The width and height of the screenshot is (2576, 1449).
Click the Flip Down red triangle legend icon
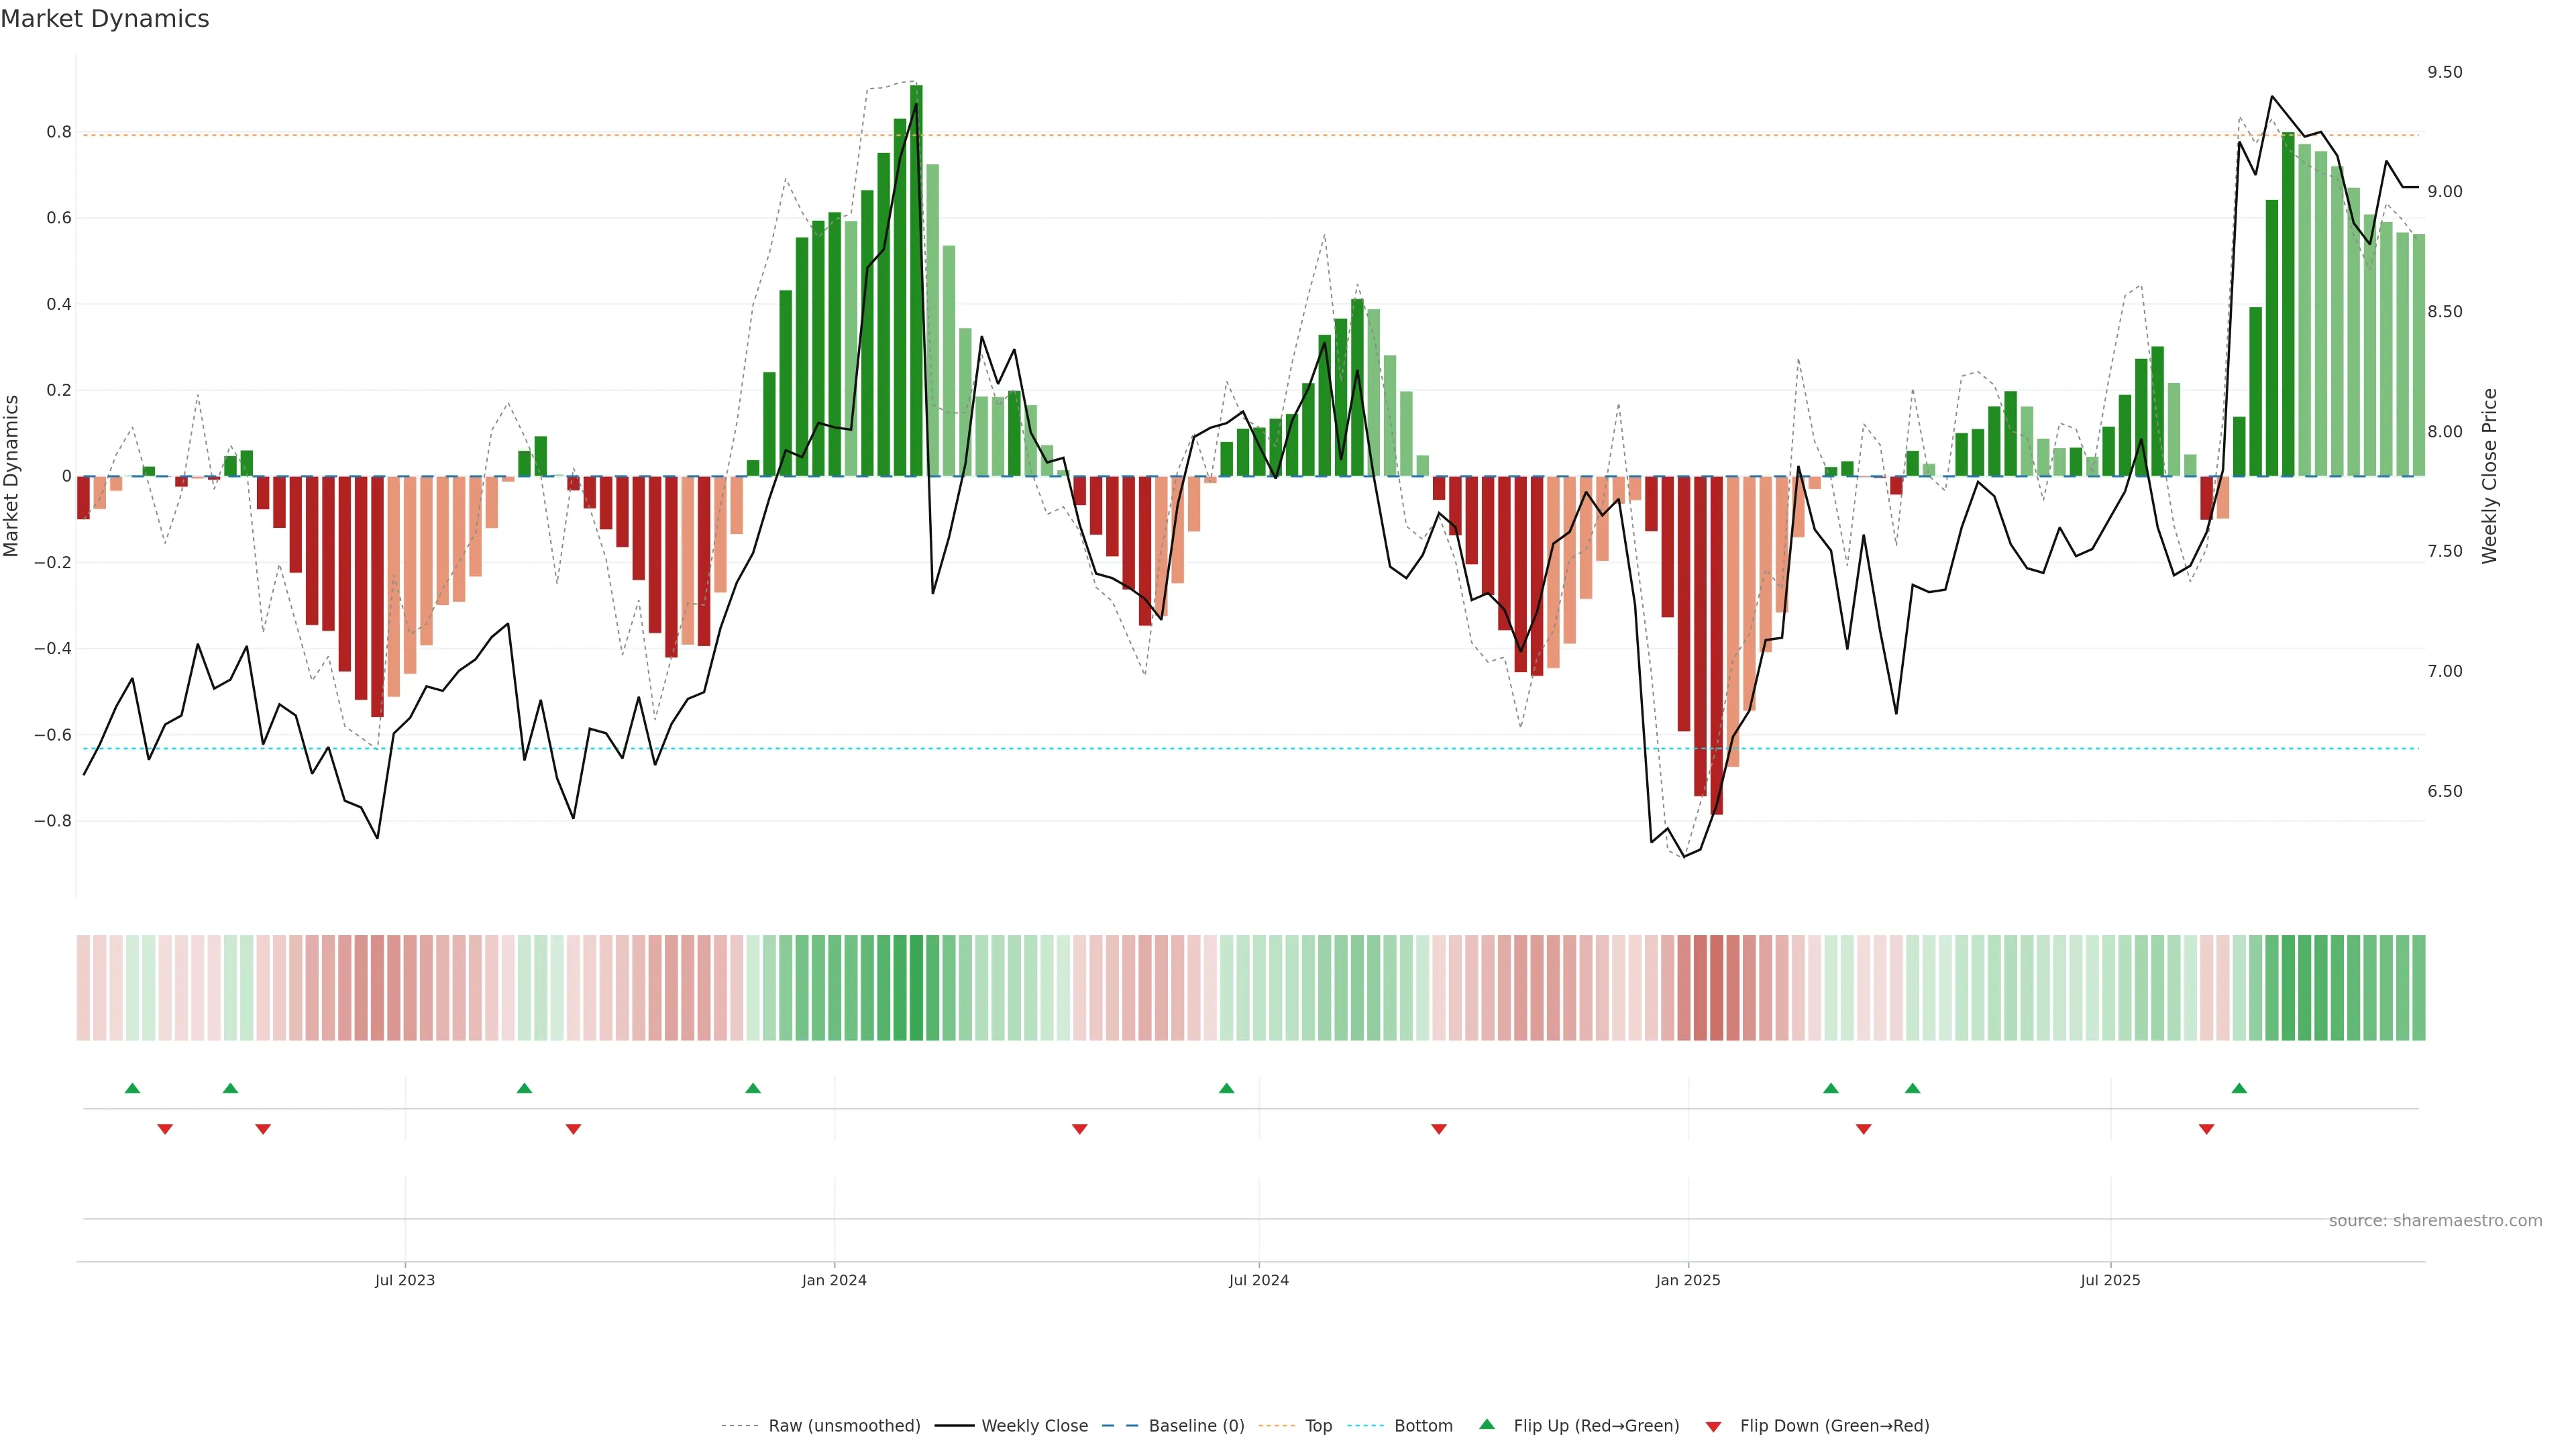(x=1713, y=1426)
